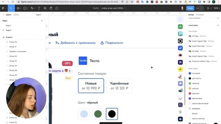
Task: Select the Hand tool
Action: [51, 8]
